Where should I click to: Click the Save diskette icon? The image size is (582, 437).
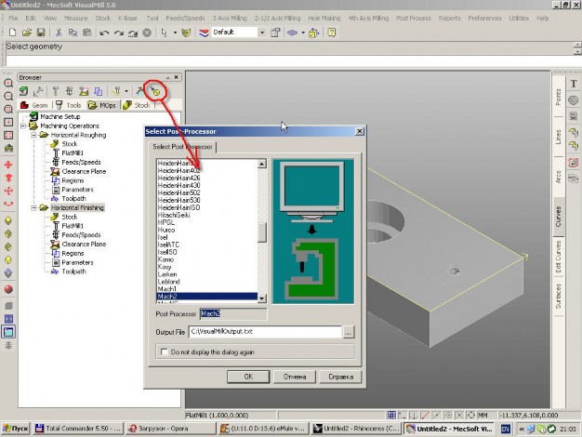(x=41, y=33)
